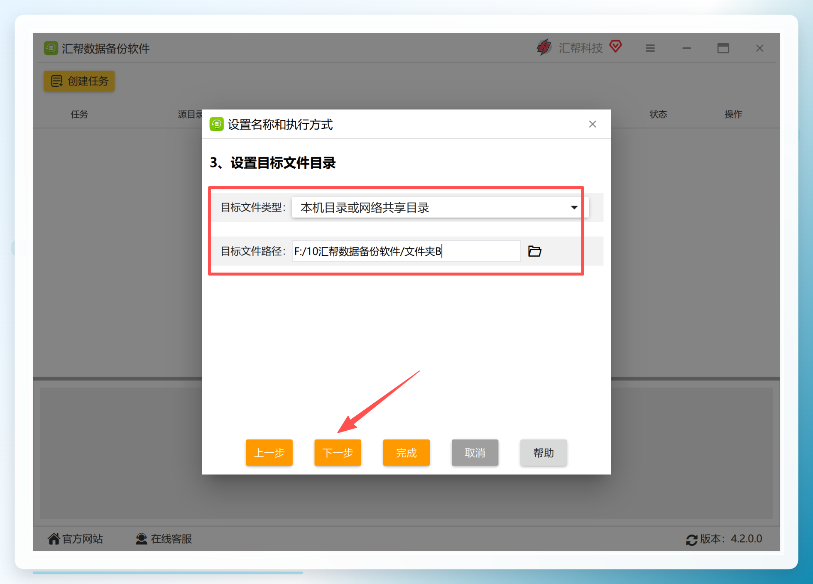This screenshot has height=584, width=813.
Task: Click the hamburger menu icon in title bar
Action: [650, 48]
